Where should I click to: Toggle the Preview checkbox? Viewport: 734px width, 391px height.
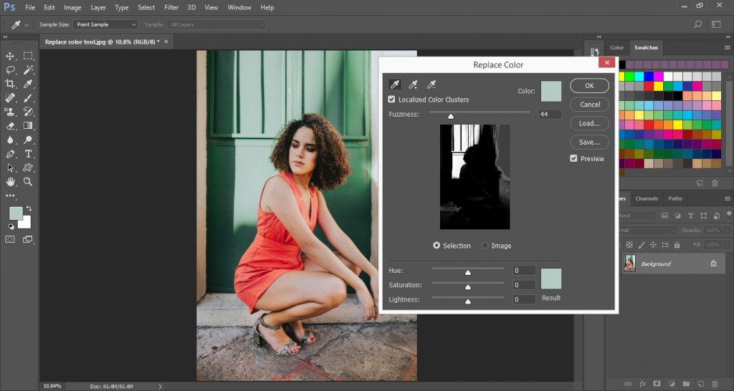[573, 158]
